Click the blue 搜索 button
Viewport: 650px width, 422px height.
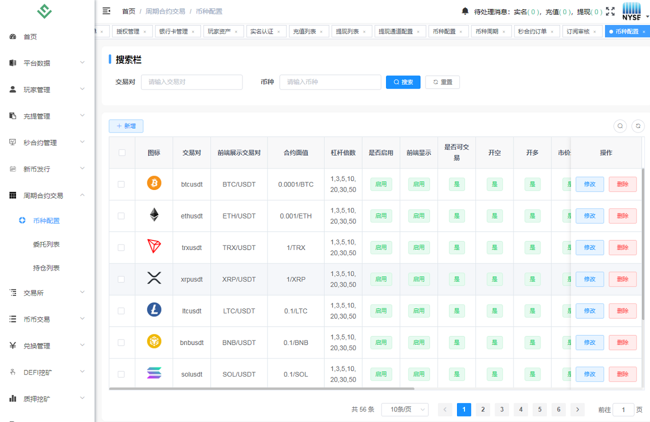(x=403, y=82)
